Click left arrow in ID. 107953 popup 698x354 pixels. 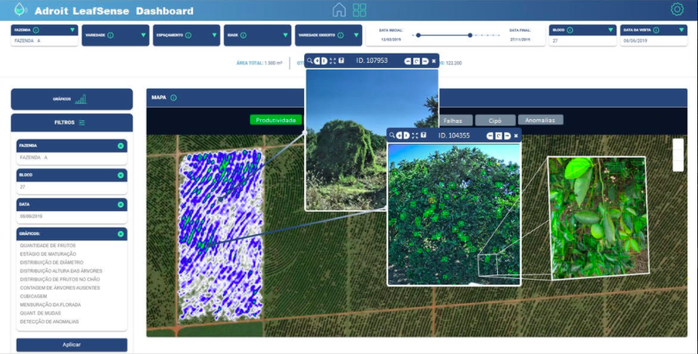408,61
